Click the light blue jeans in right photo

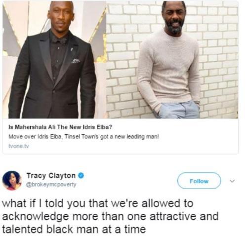pos(179,110)
